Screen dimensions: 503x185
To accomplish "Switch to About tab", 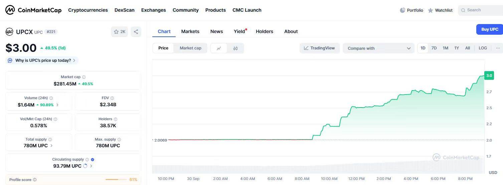I will 291,31.
